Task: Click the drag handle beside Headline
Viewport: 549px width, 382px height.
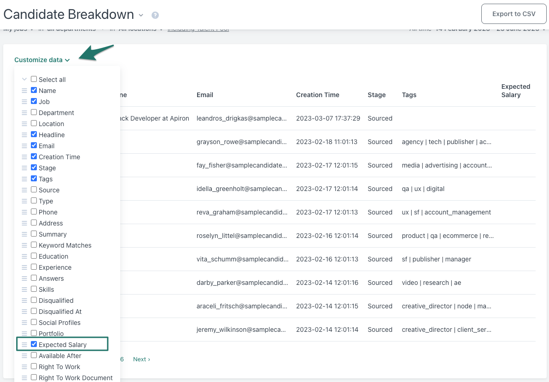Action: click(24, 135)
